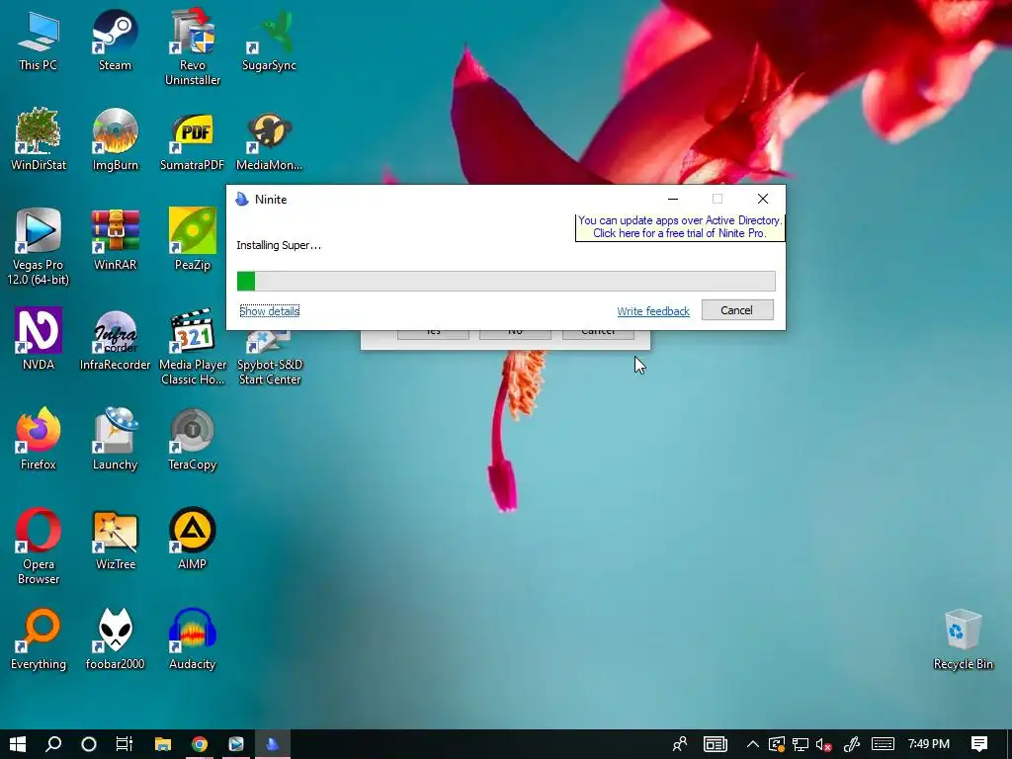
Task: Minimize the Ninite window
Action: coord(673,199)
